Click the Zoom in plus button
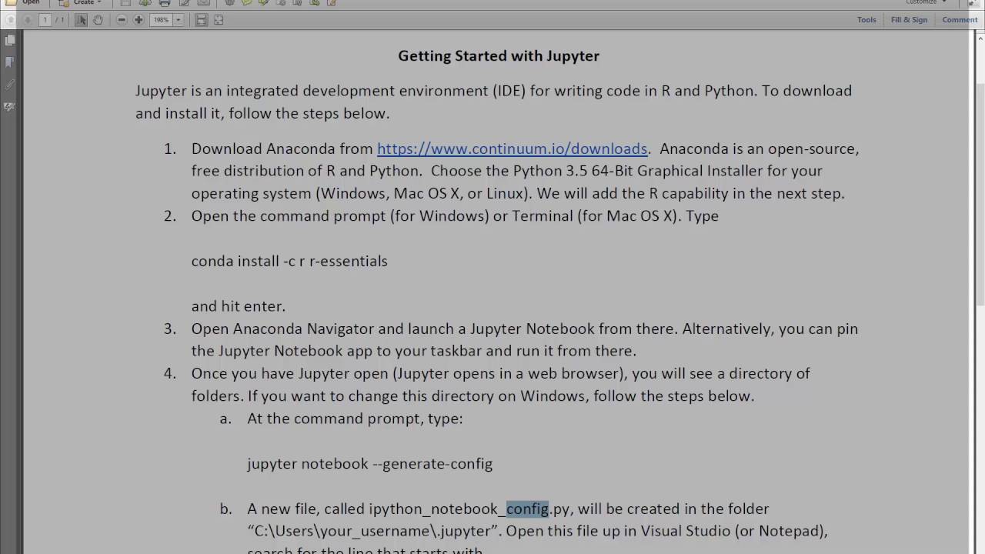The height and width of the screenshot is (554, 985). click(x=139, y=20)
